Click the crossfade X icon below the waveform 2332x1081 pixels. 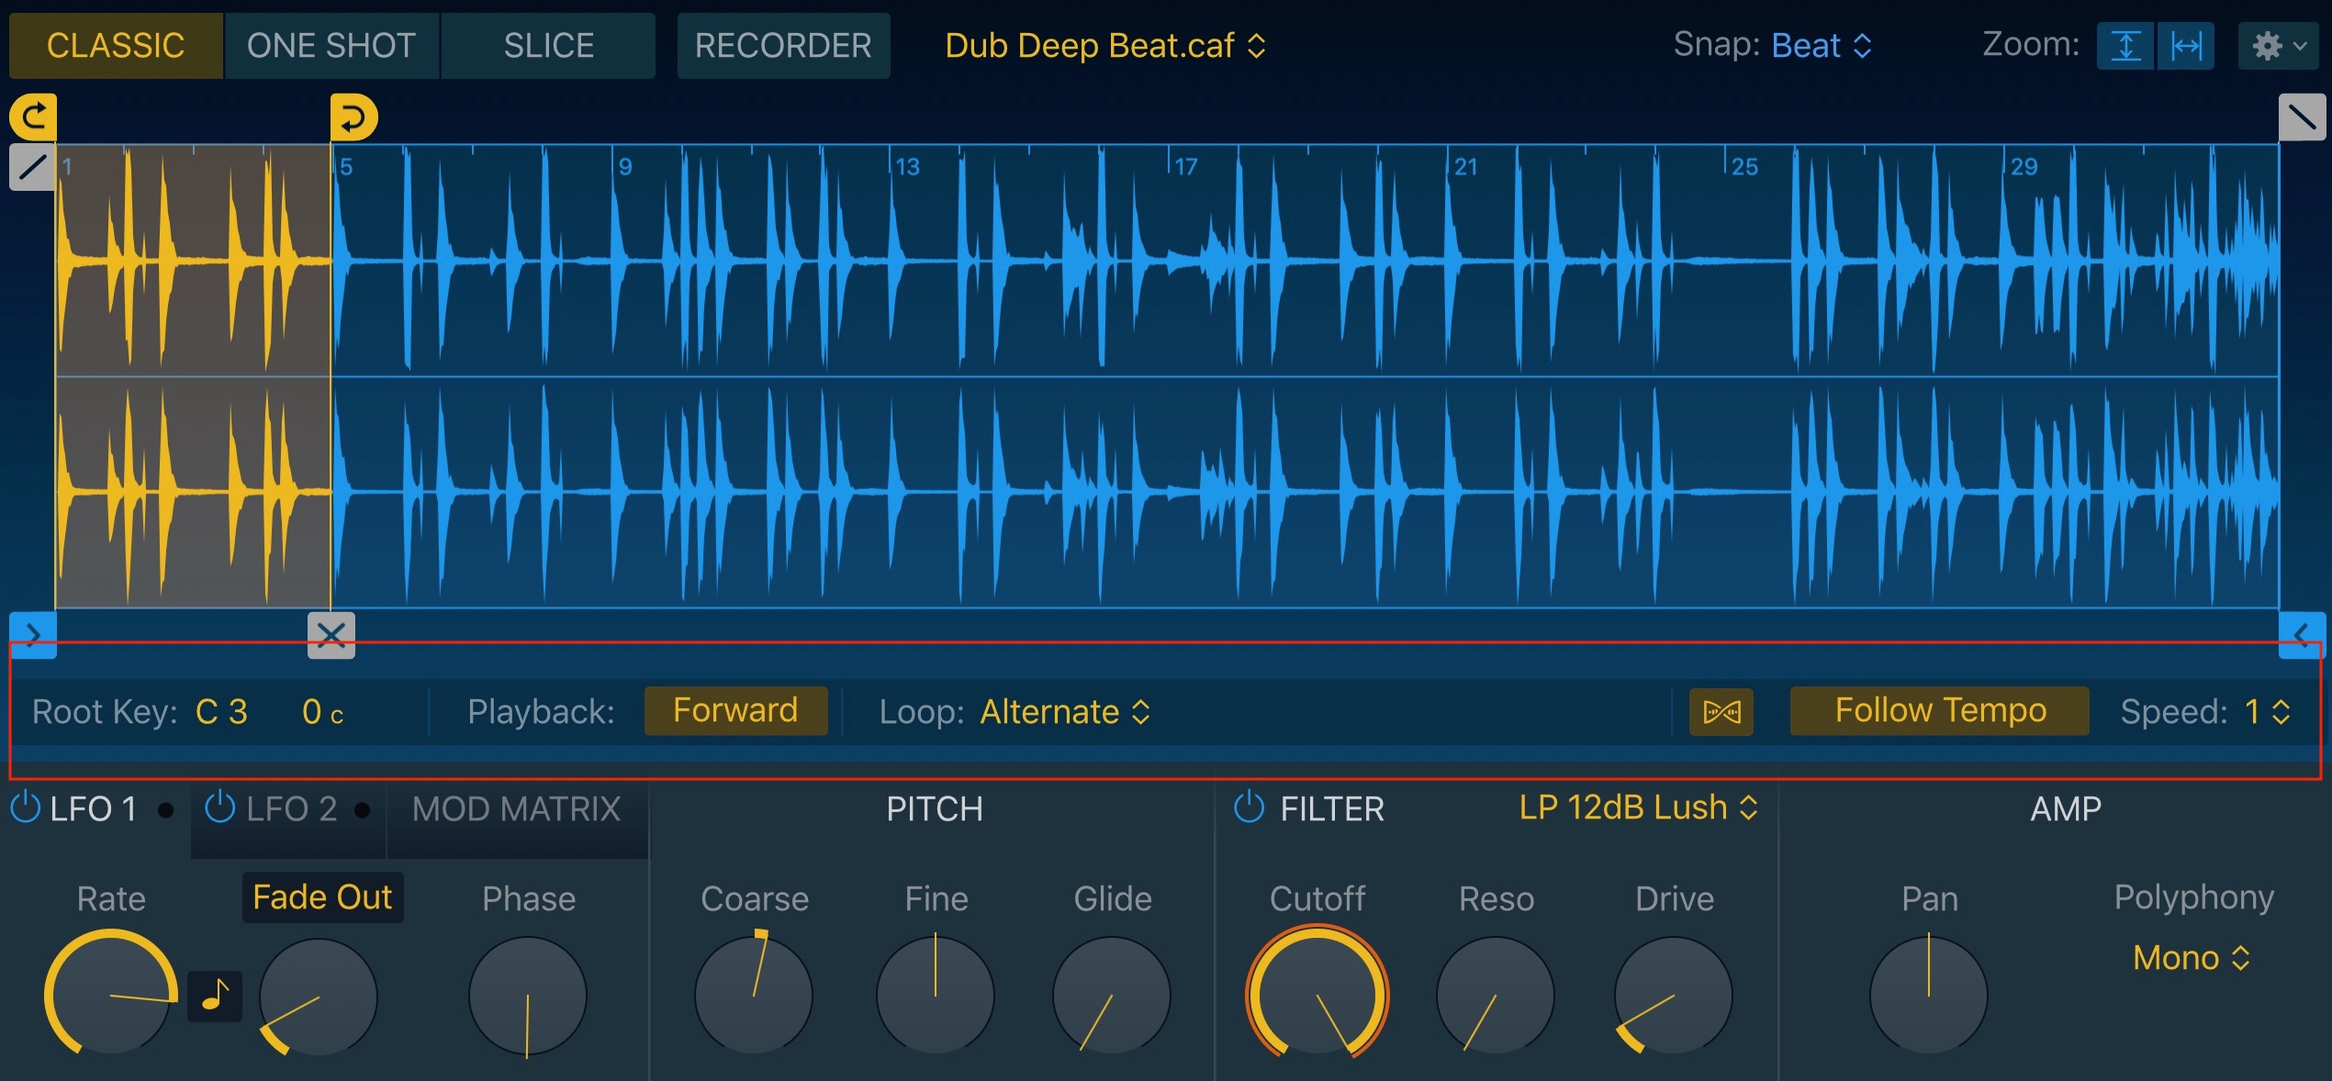[x=331, y=633]
